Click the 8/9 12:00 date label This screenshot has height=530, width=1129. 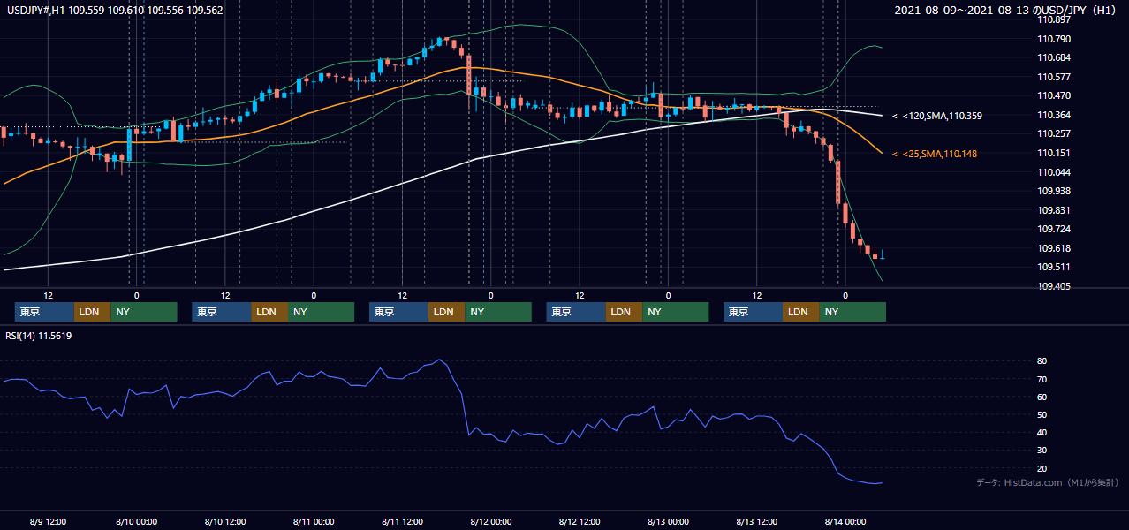[49, 521]
